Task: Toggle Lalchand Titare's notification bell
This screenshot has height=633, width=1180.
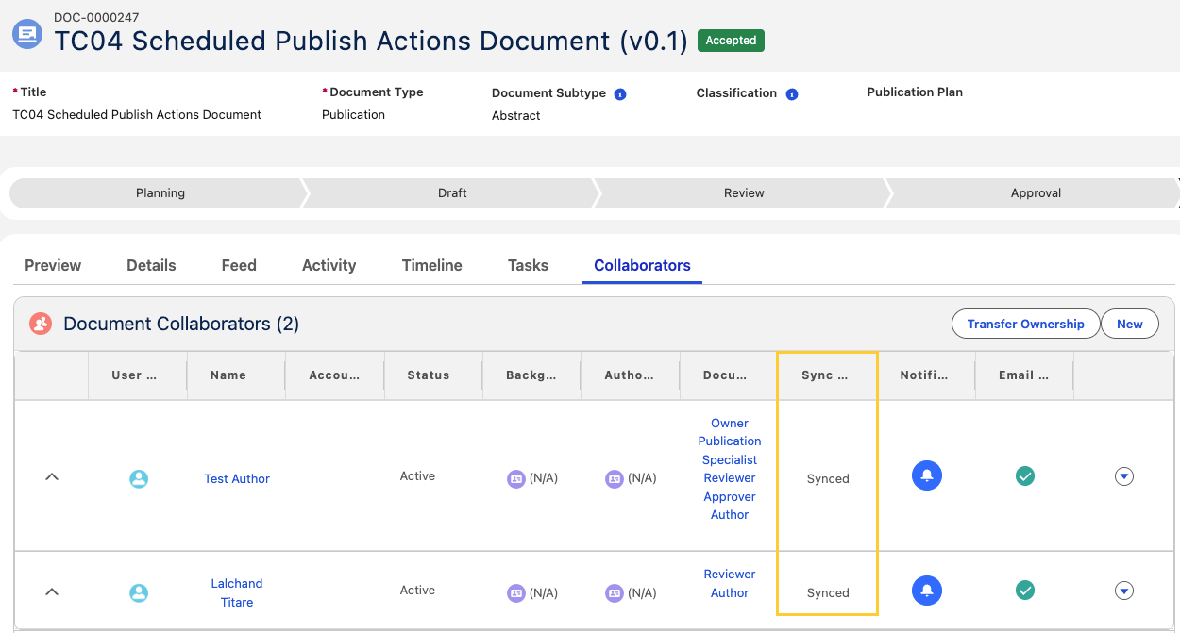Action: pyautogui.click(x=927, y=590)
